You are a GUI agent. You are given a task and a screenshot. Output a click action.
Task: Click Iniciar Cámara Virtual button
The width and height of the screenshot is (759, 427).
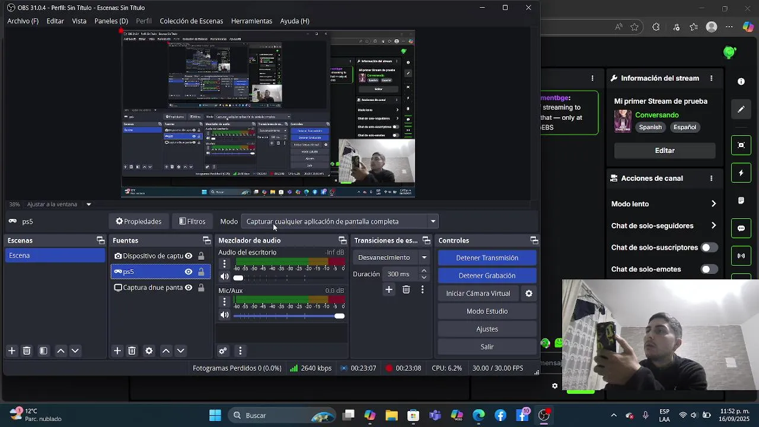pyautogui.click(x=478, y=294)
